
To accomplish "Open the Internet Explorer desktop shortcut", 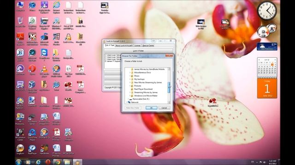I will (x=56, y=7).
